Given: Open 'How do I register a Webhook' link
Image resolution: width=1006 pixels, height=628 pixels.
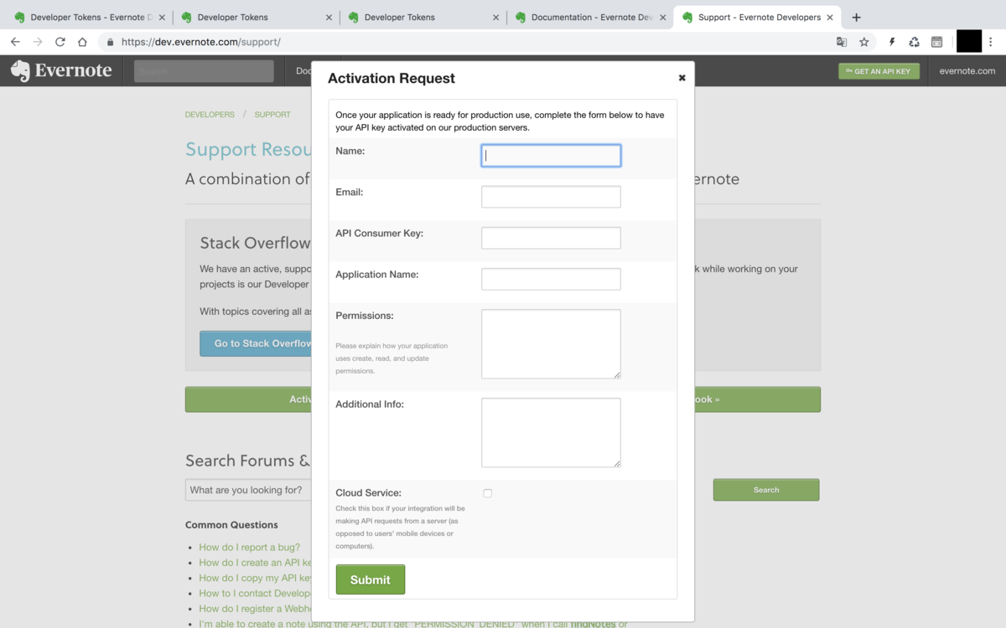Looking at the screenshot, I should click(255, 609).
